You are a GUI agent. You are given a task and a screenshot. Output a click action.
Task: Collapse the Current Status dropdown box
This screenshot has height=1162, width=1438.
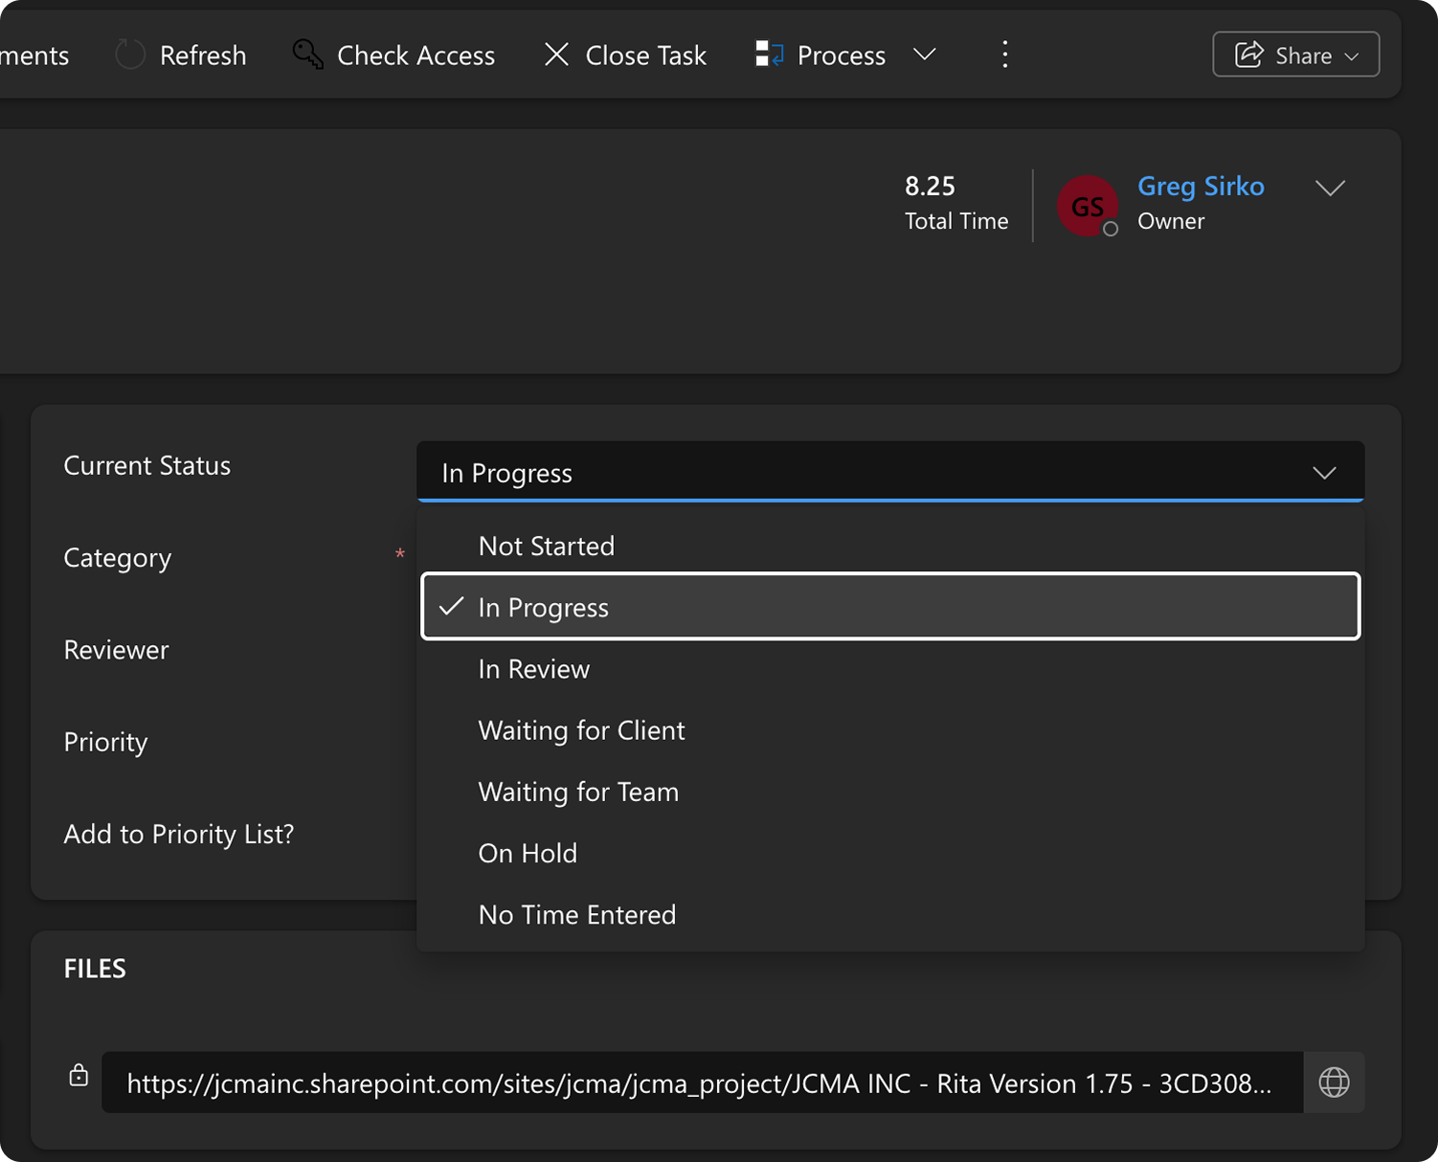(889, 472)
